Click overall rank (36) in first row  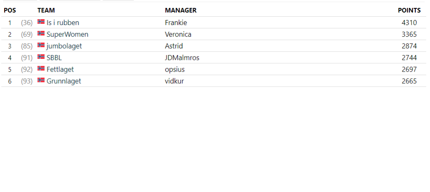26,23
